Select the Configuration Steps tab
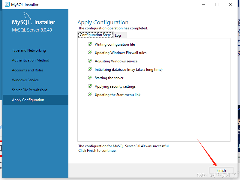 tap(95, 35)
